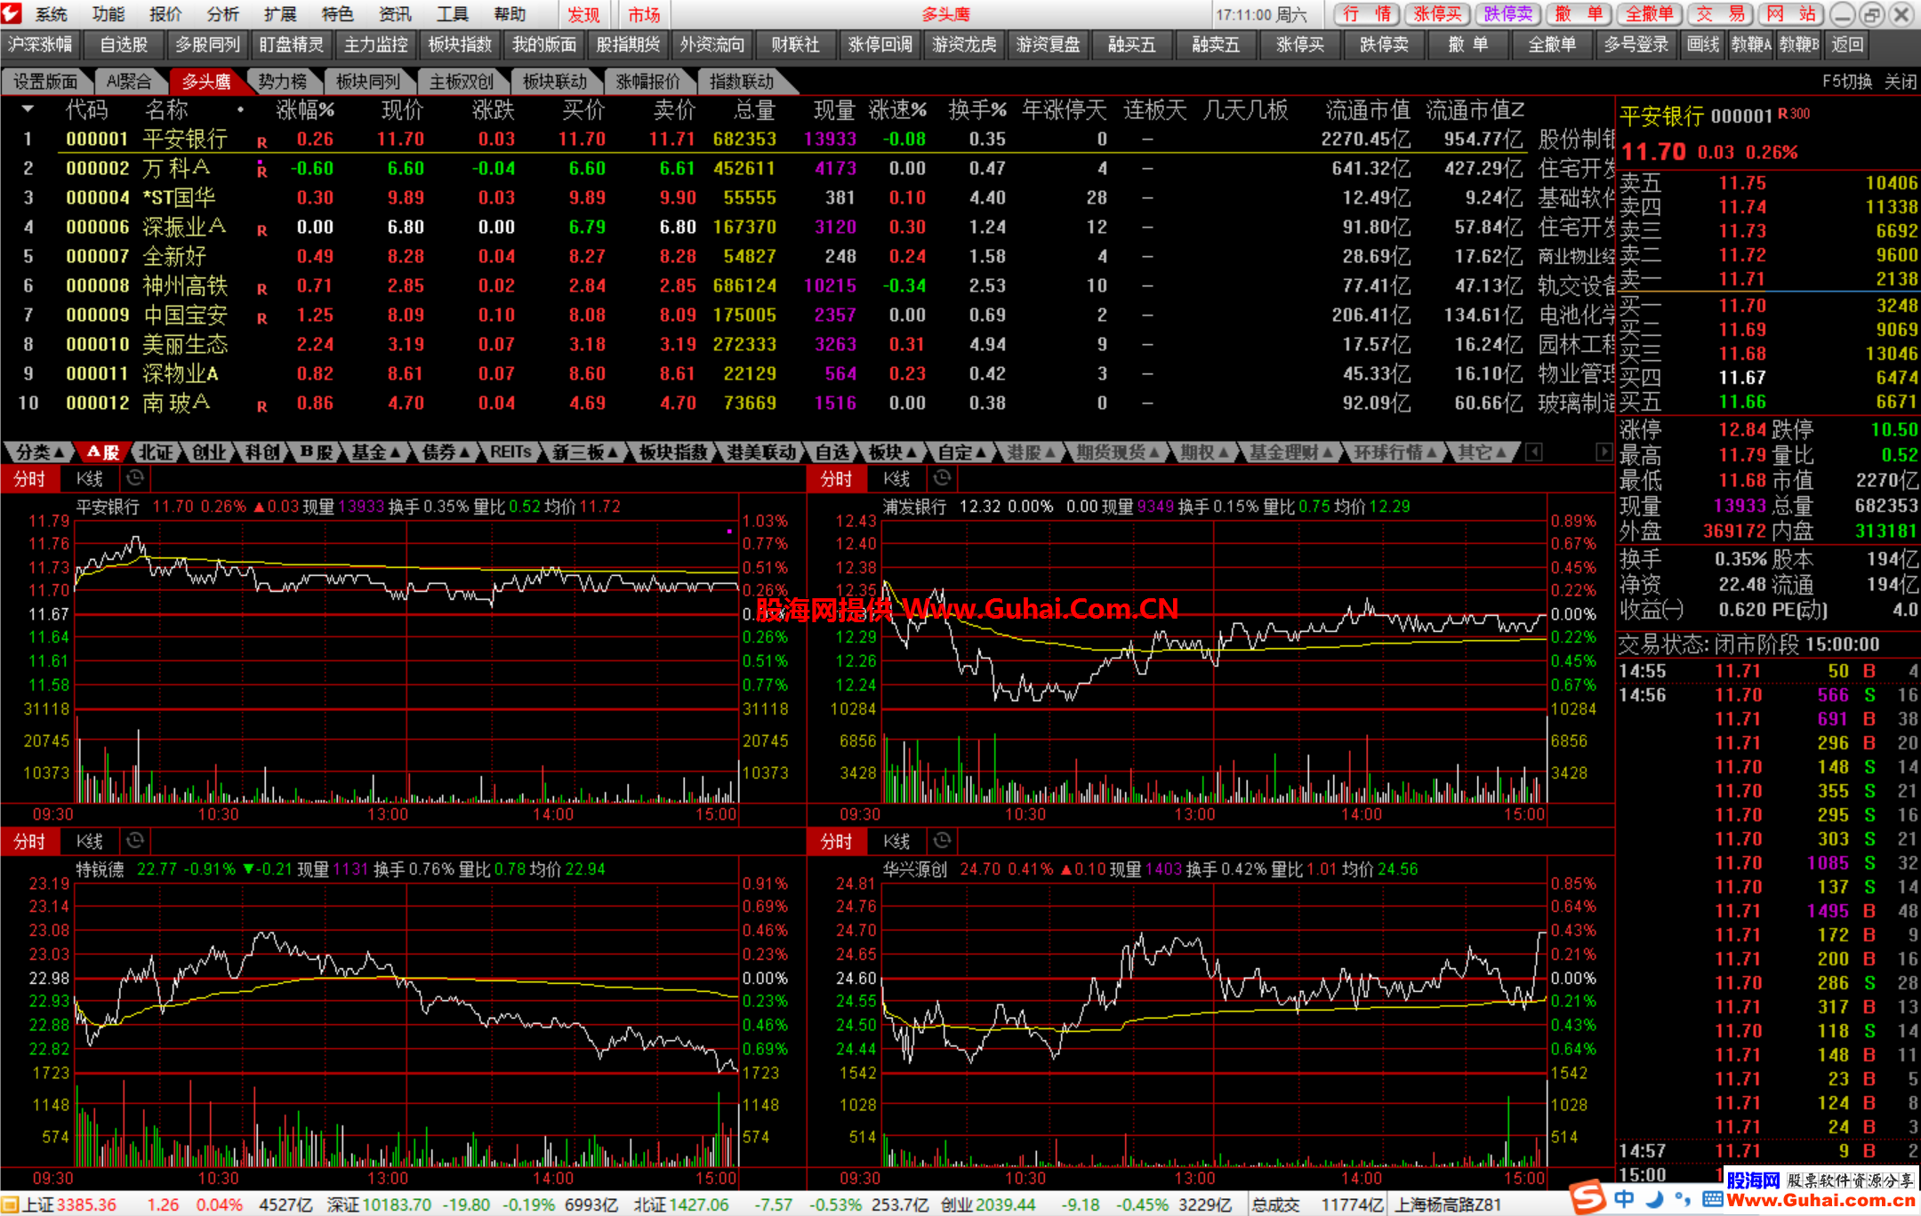Click the 张停买 button in title bar
The image size is (1921, 1216).
(1437, 14)
